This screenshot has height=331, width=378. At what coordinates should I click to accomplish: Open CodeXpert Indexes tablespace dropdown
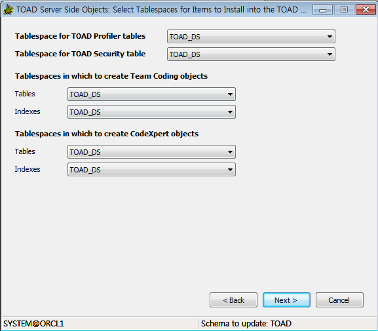(151, 170)
